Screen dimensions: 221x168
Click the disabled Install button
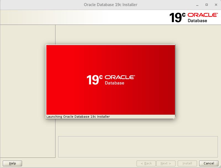tap(187, 163)
